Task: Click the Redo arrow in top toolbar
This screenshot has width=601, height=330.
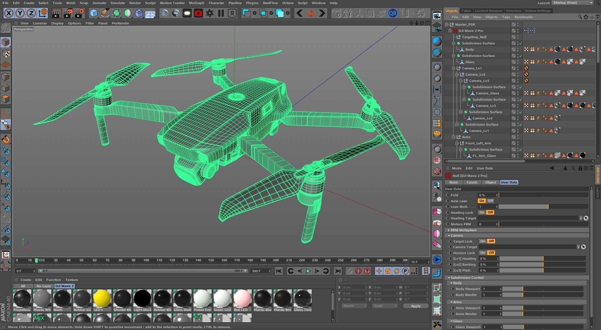Action: point(322,13)
